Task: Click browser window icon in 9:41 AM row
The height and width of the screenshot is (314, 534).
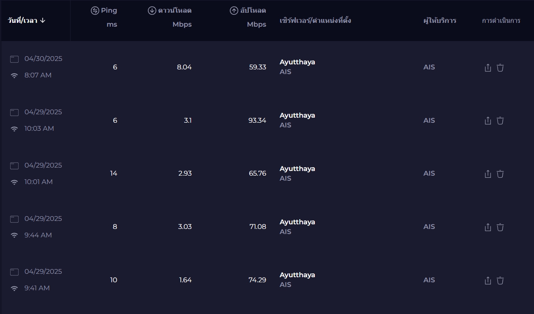Action: pyautogui.click(x=14, y=272)
